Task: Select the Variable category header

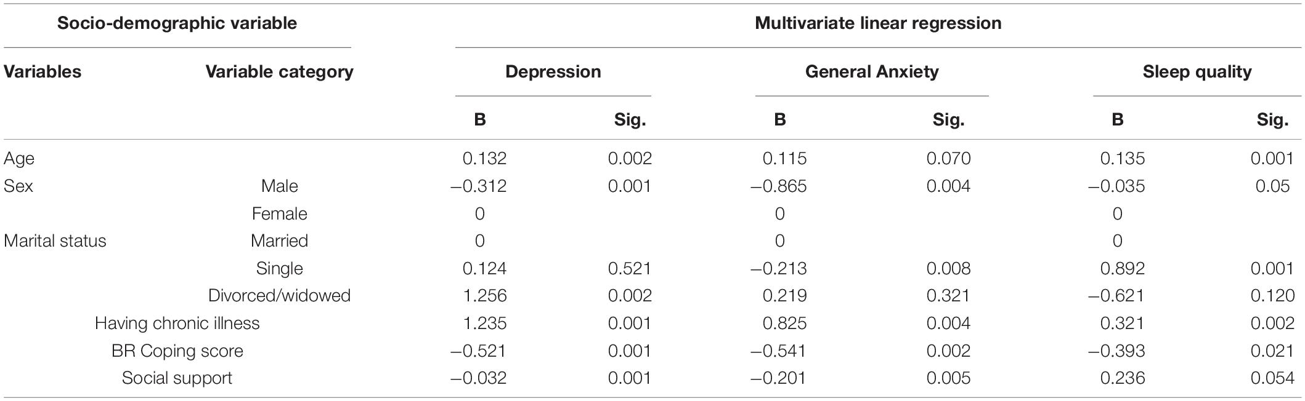Action: coord(279,71)
